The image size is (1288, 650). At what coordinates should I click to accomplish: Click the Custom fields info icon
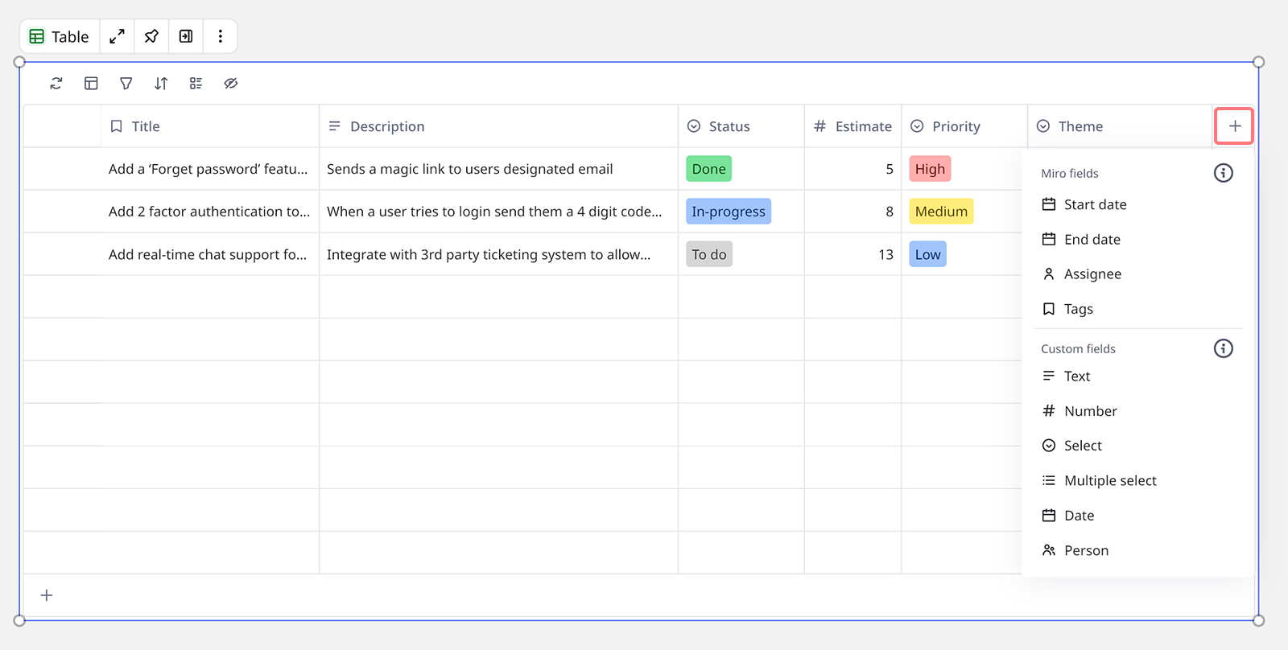click(1223, 348)
